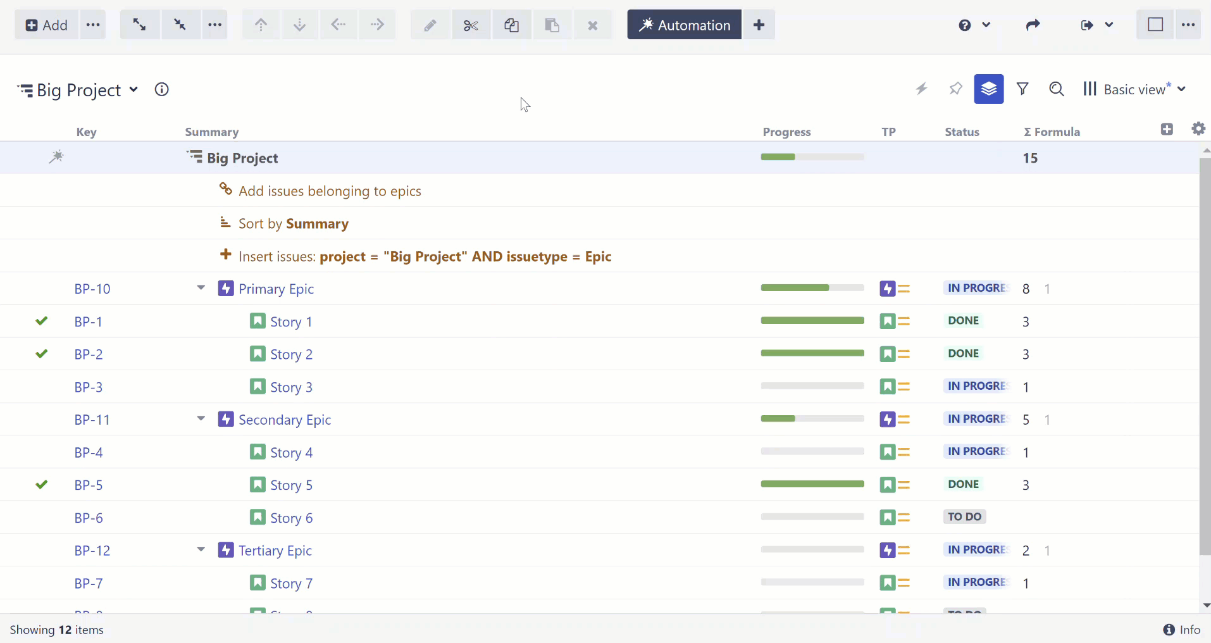Open the Basic view dropdown
The image size is (1211, 643).
[x=1135, y=89]
